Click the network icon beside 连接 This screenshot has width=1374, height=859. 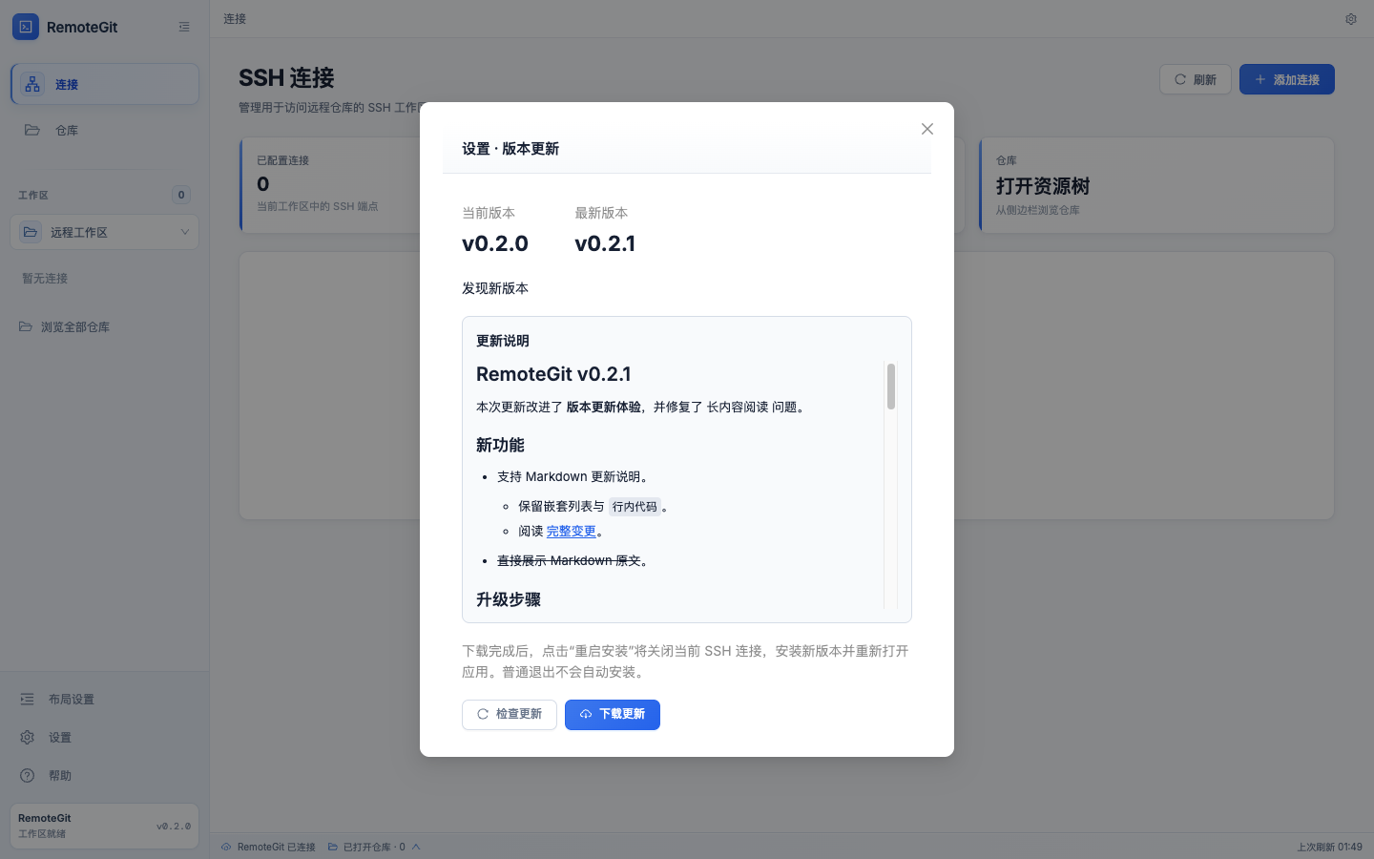pyautogui.click(x=32, y=84)
